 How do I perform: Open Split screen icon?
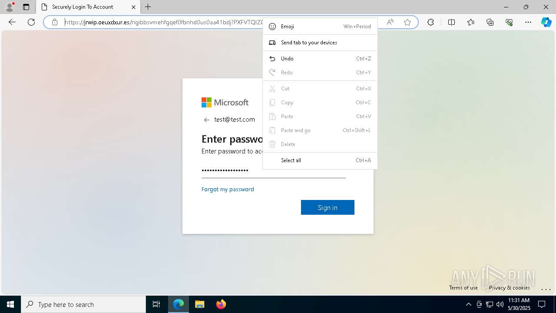(x=451, y=22)
